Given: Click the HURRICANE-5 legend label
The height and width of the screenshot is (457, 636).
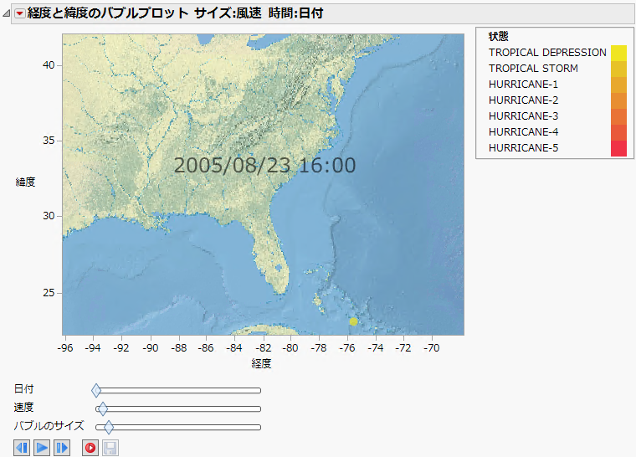Looking at the screenshot, I should pos(523,148).
